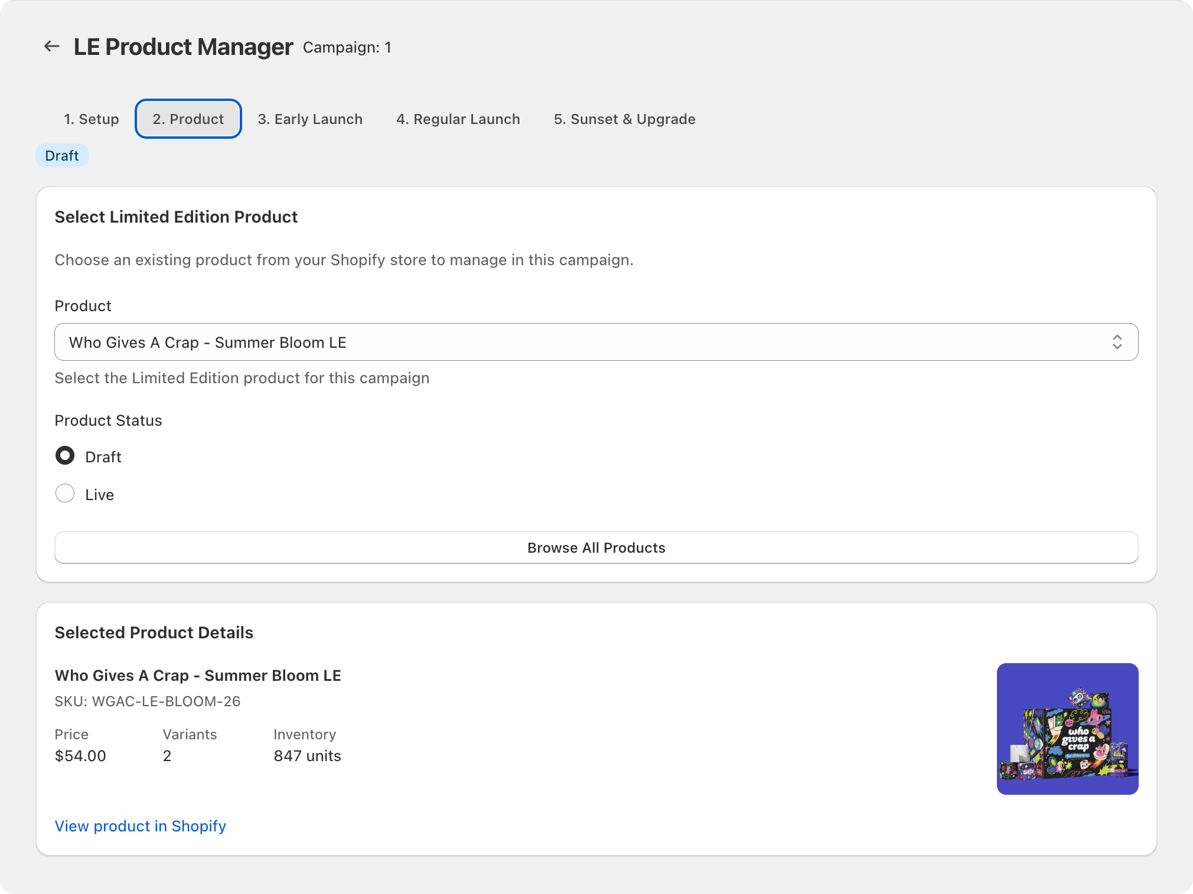This screenshot has height=894, width=1193.
Task: Click the back arrow to exit LE Product Manager
Action: click(x=52, y=46)
